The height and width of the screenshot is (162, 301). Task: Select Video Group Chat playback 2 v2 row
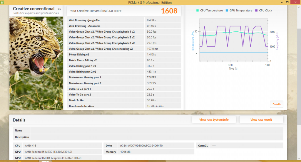click(x=124, y=37)
